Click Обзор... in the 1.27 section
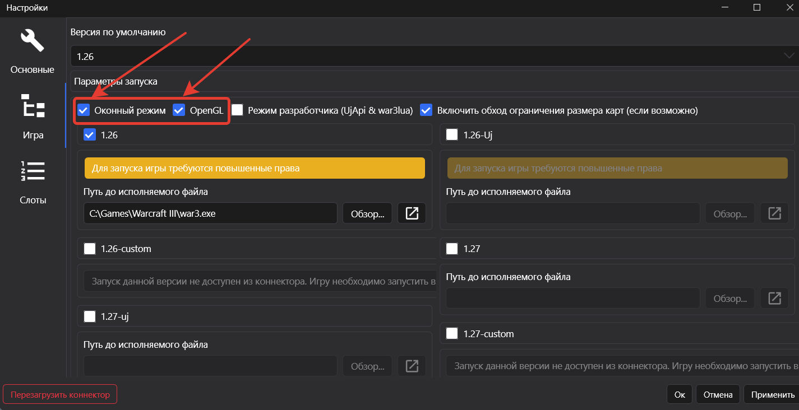The width and height of the screenshot is (799, 410). click(730, 299)
